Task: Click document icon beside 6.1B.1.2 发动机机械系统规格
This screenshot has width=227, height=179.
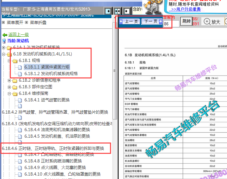Action: pyautogui.click(x=20, y=74)
